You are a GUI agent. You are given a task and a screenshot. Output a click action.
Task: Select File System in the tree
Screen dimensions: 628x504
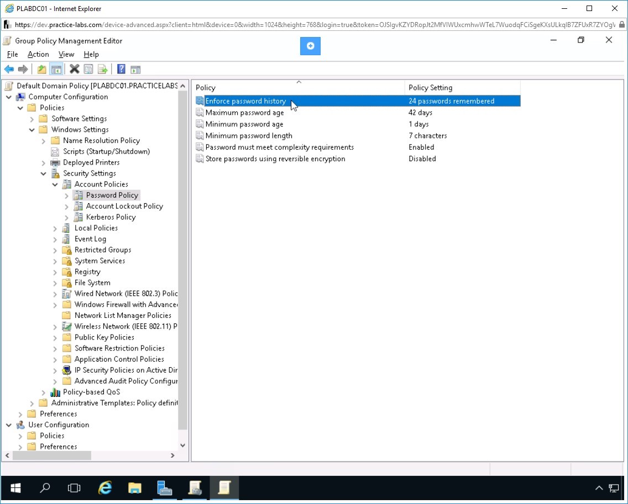(92, 283)
